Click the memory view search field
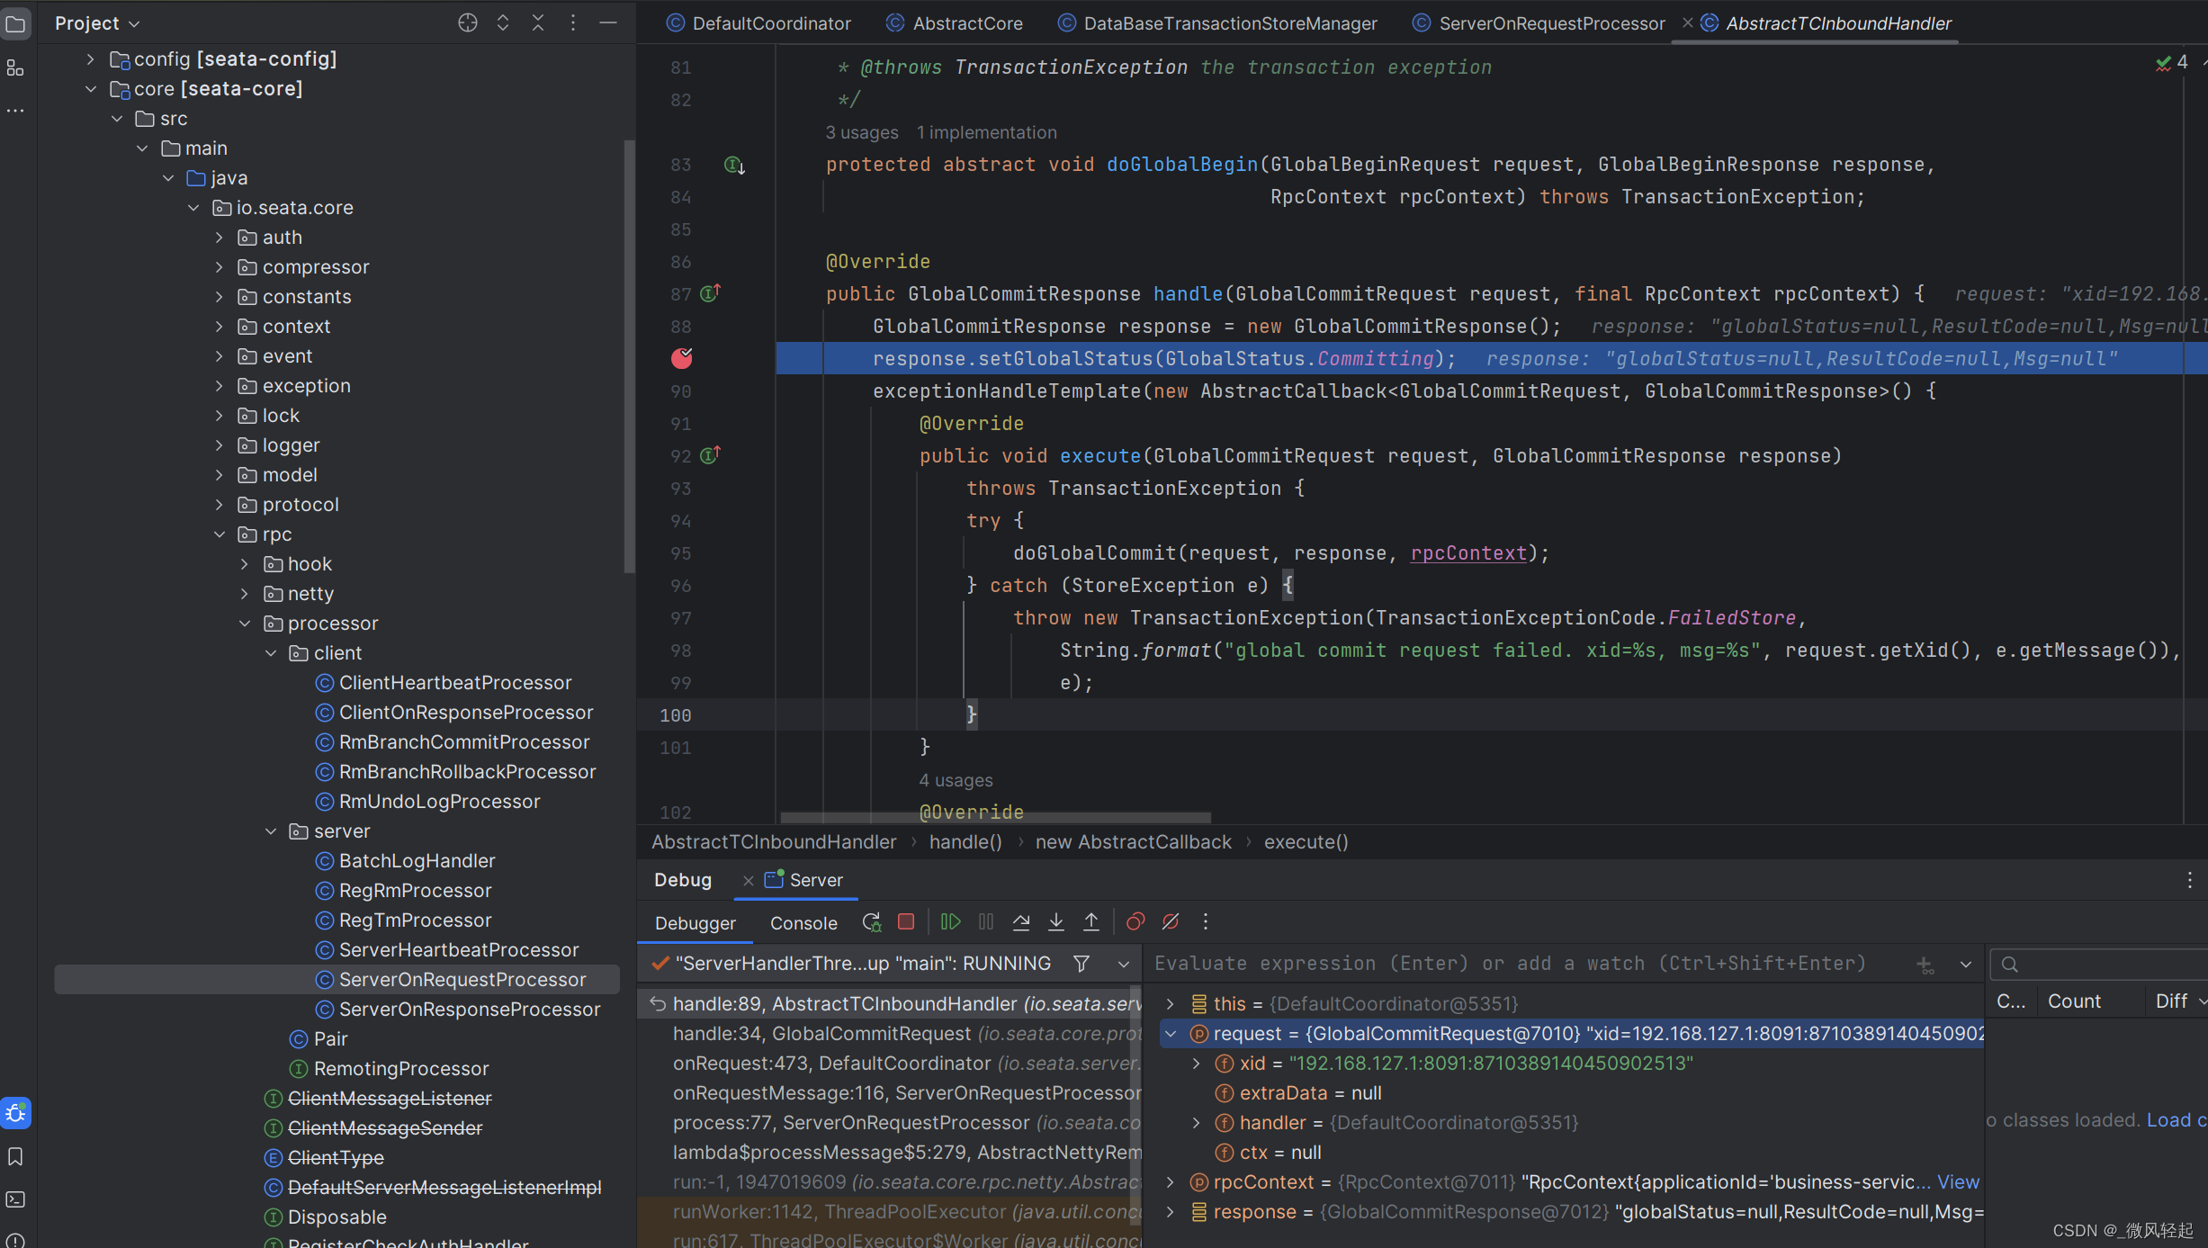Screen dimensions: 2208x1248 click(x=2099, y=964)
